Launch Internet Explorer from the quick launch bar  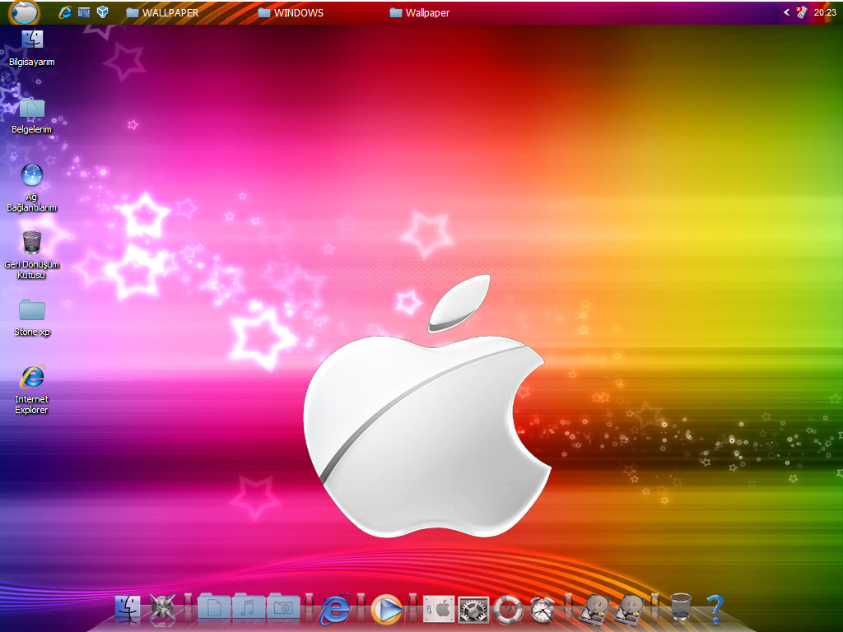tap(65, 12)
